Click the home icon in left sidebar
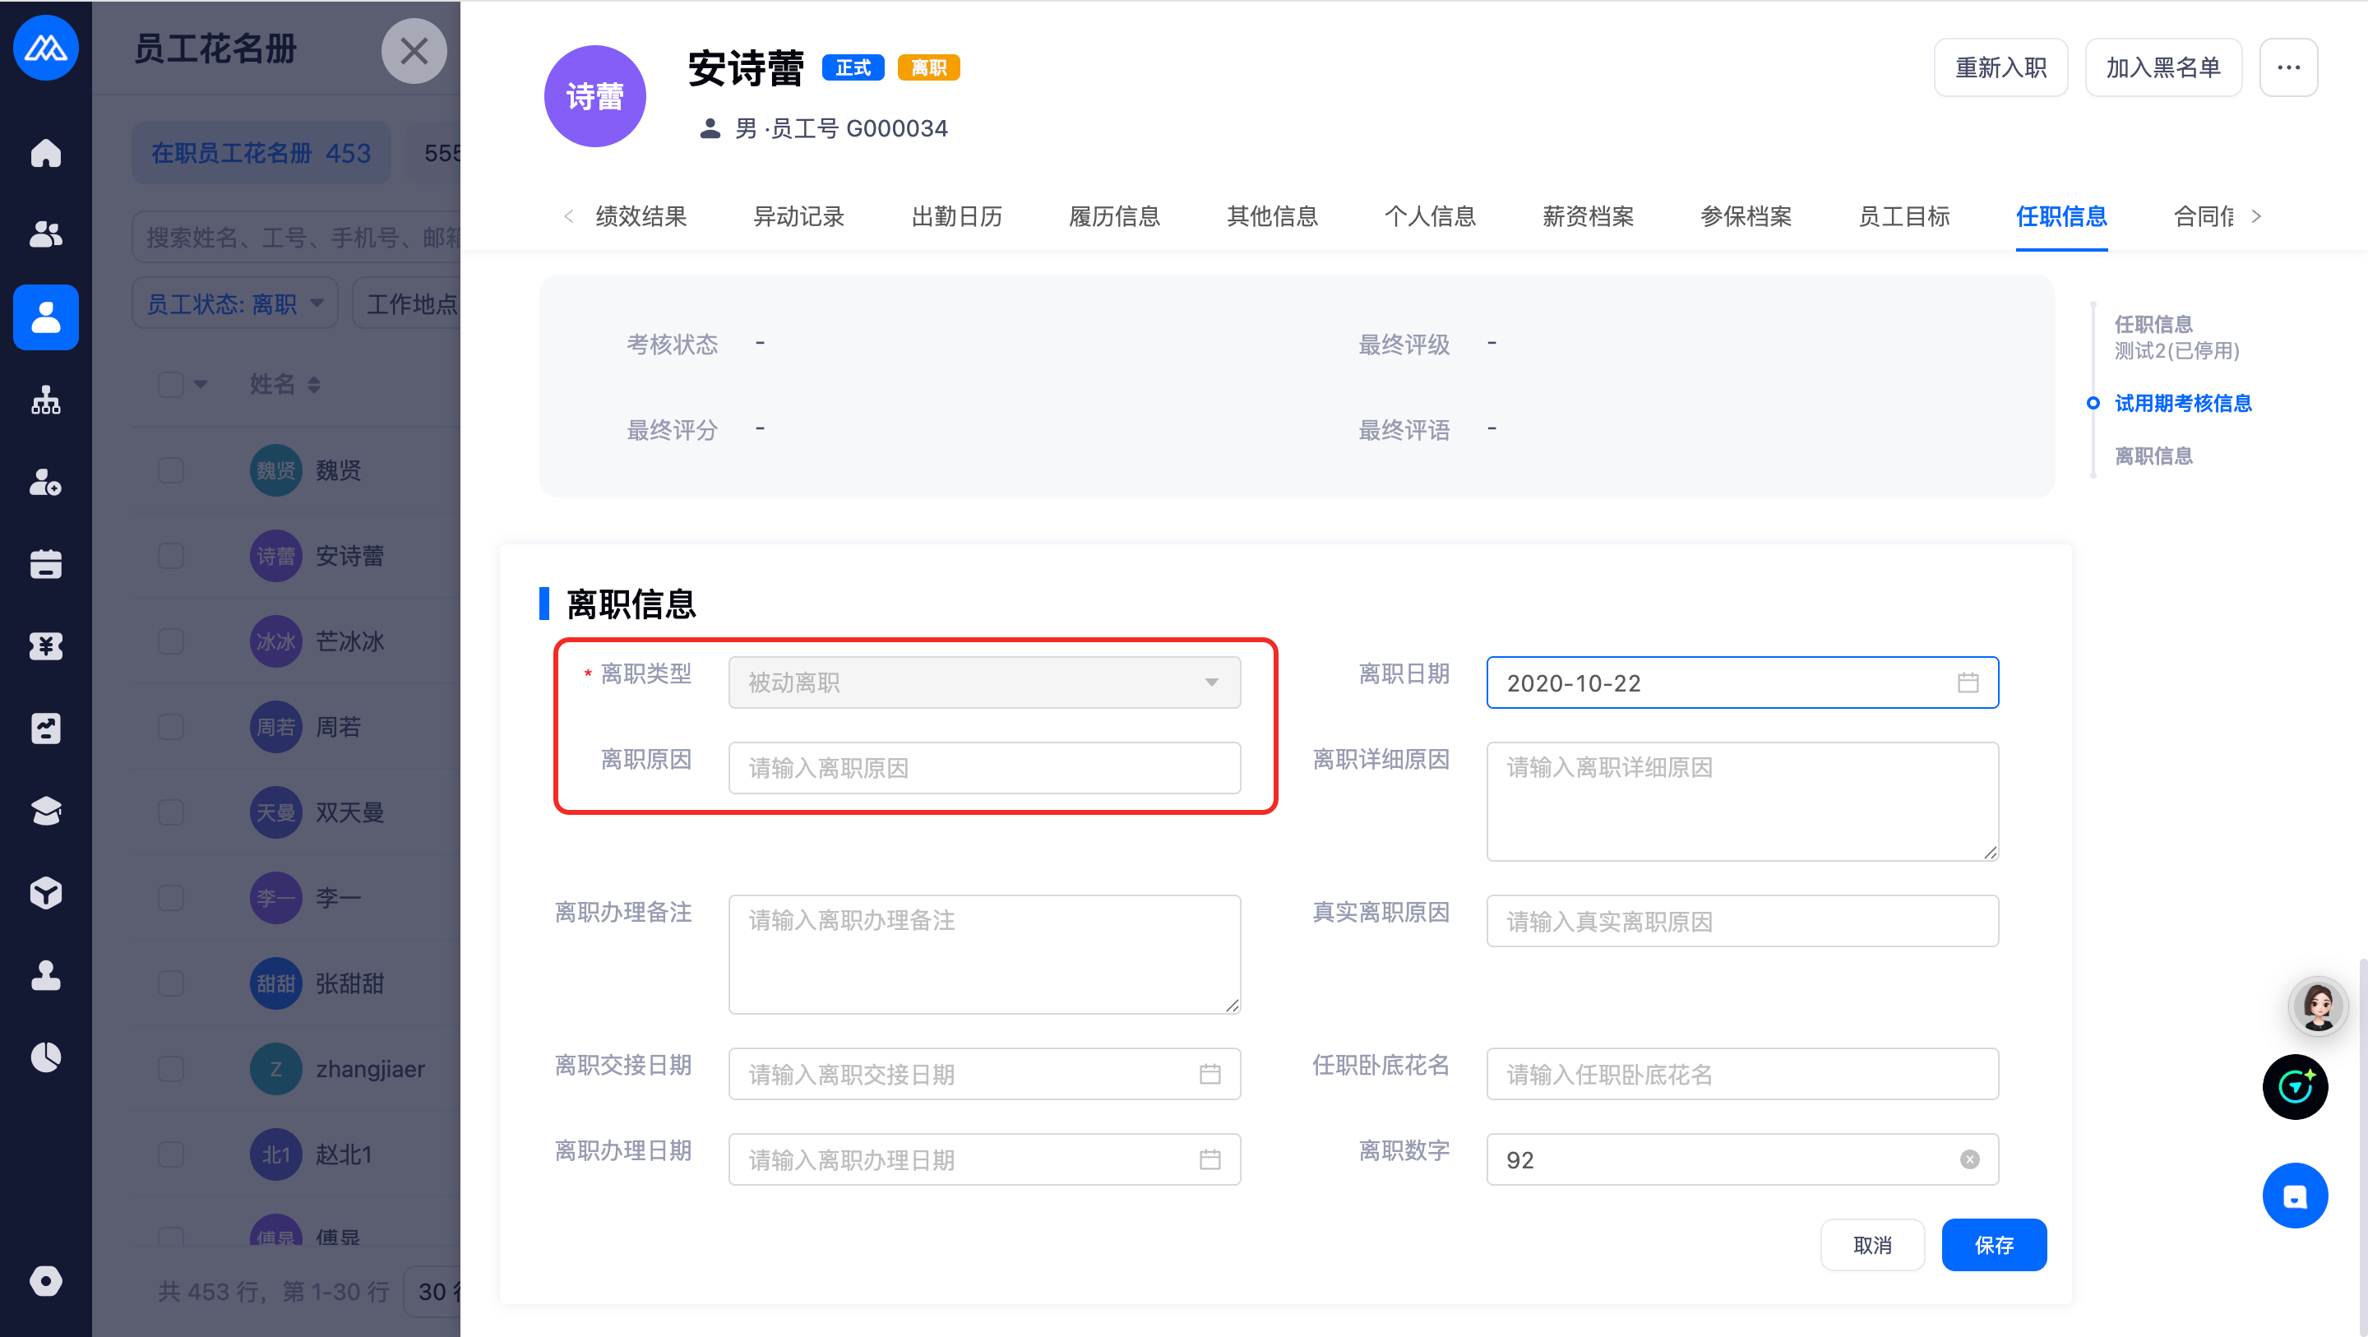This screenshot has width=2368, height=1337. pos(45,153)
